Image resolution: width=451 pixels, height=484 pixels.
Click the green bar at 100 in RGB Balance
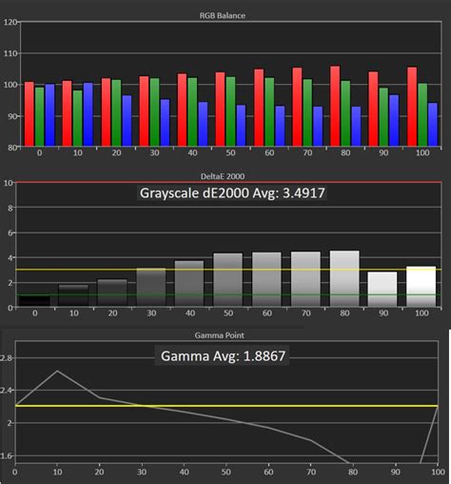click(422, 115)
